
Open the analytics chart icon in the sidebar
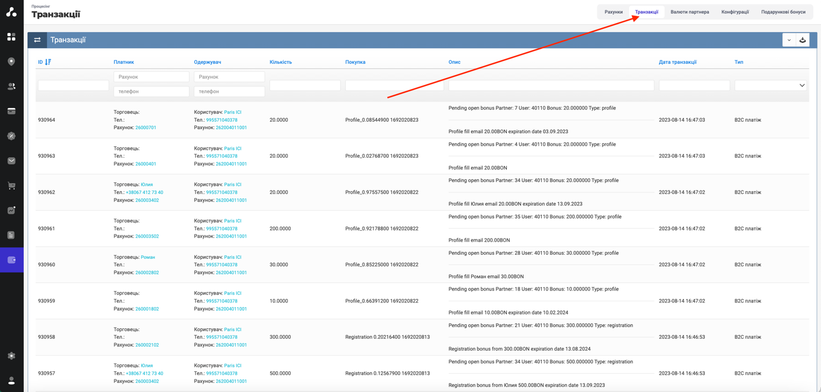coord(11,210)
